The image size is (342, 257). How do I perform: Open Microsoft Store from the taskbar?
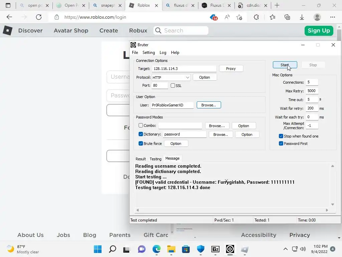[x=186, y=249]
